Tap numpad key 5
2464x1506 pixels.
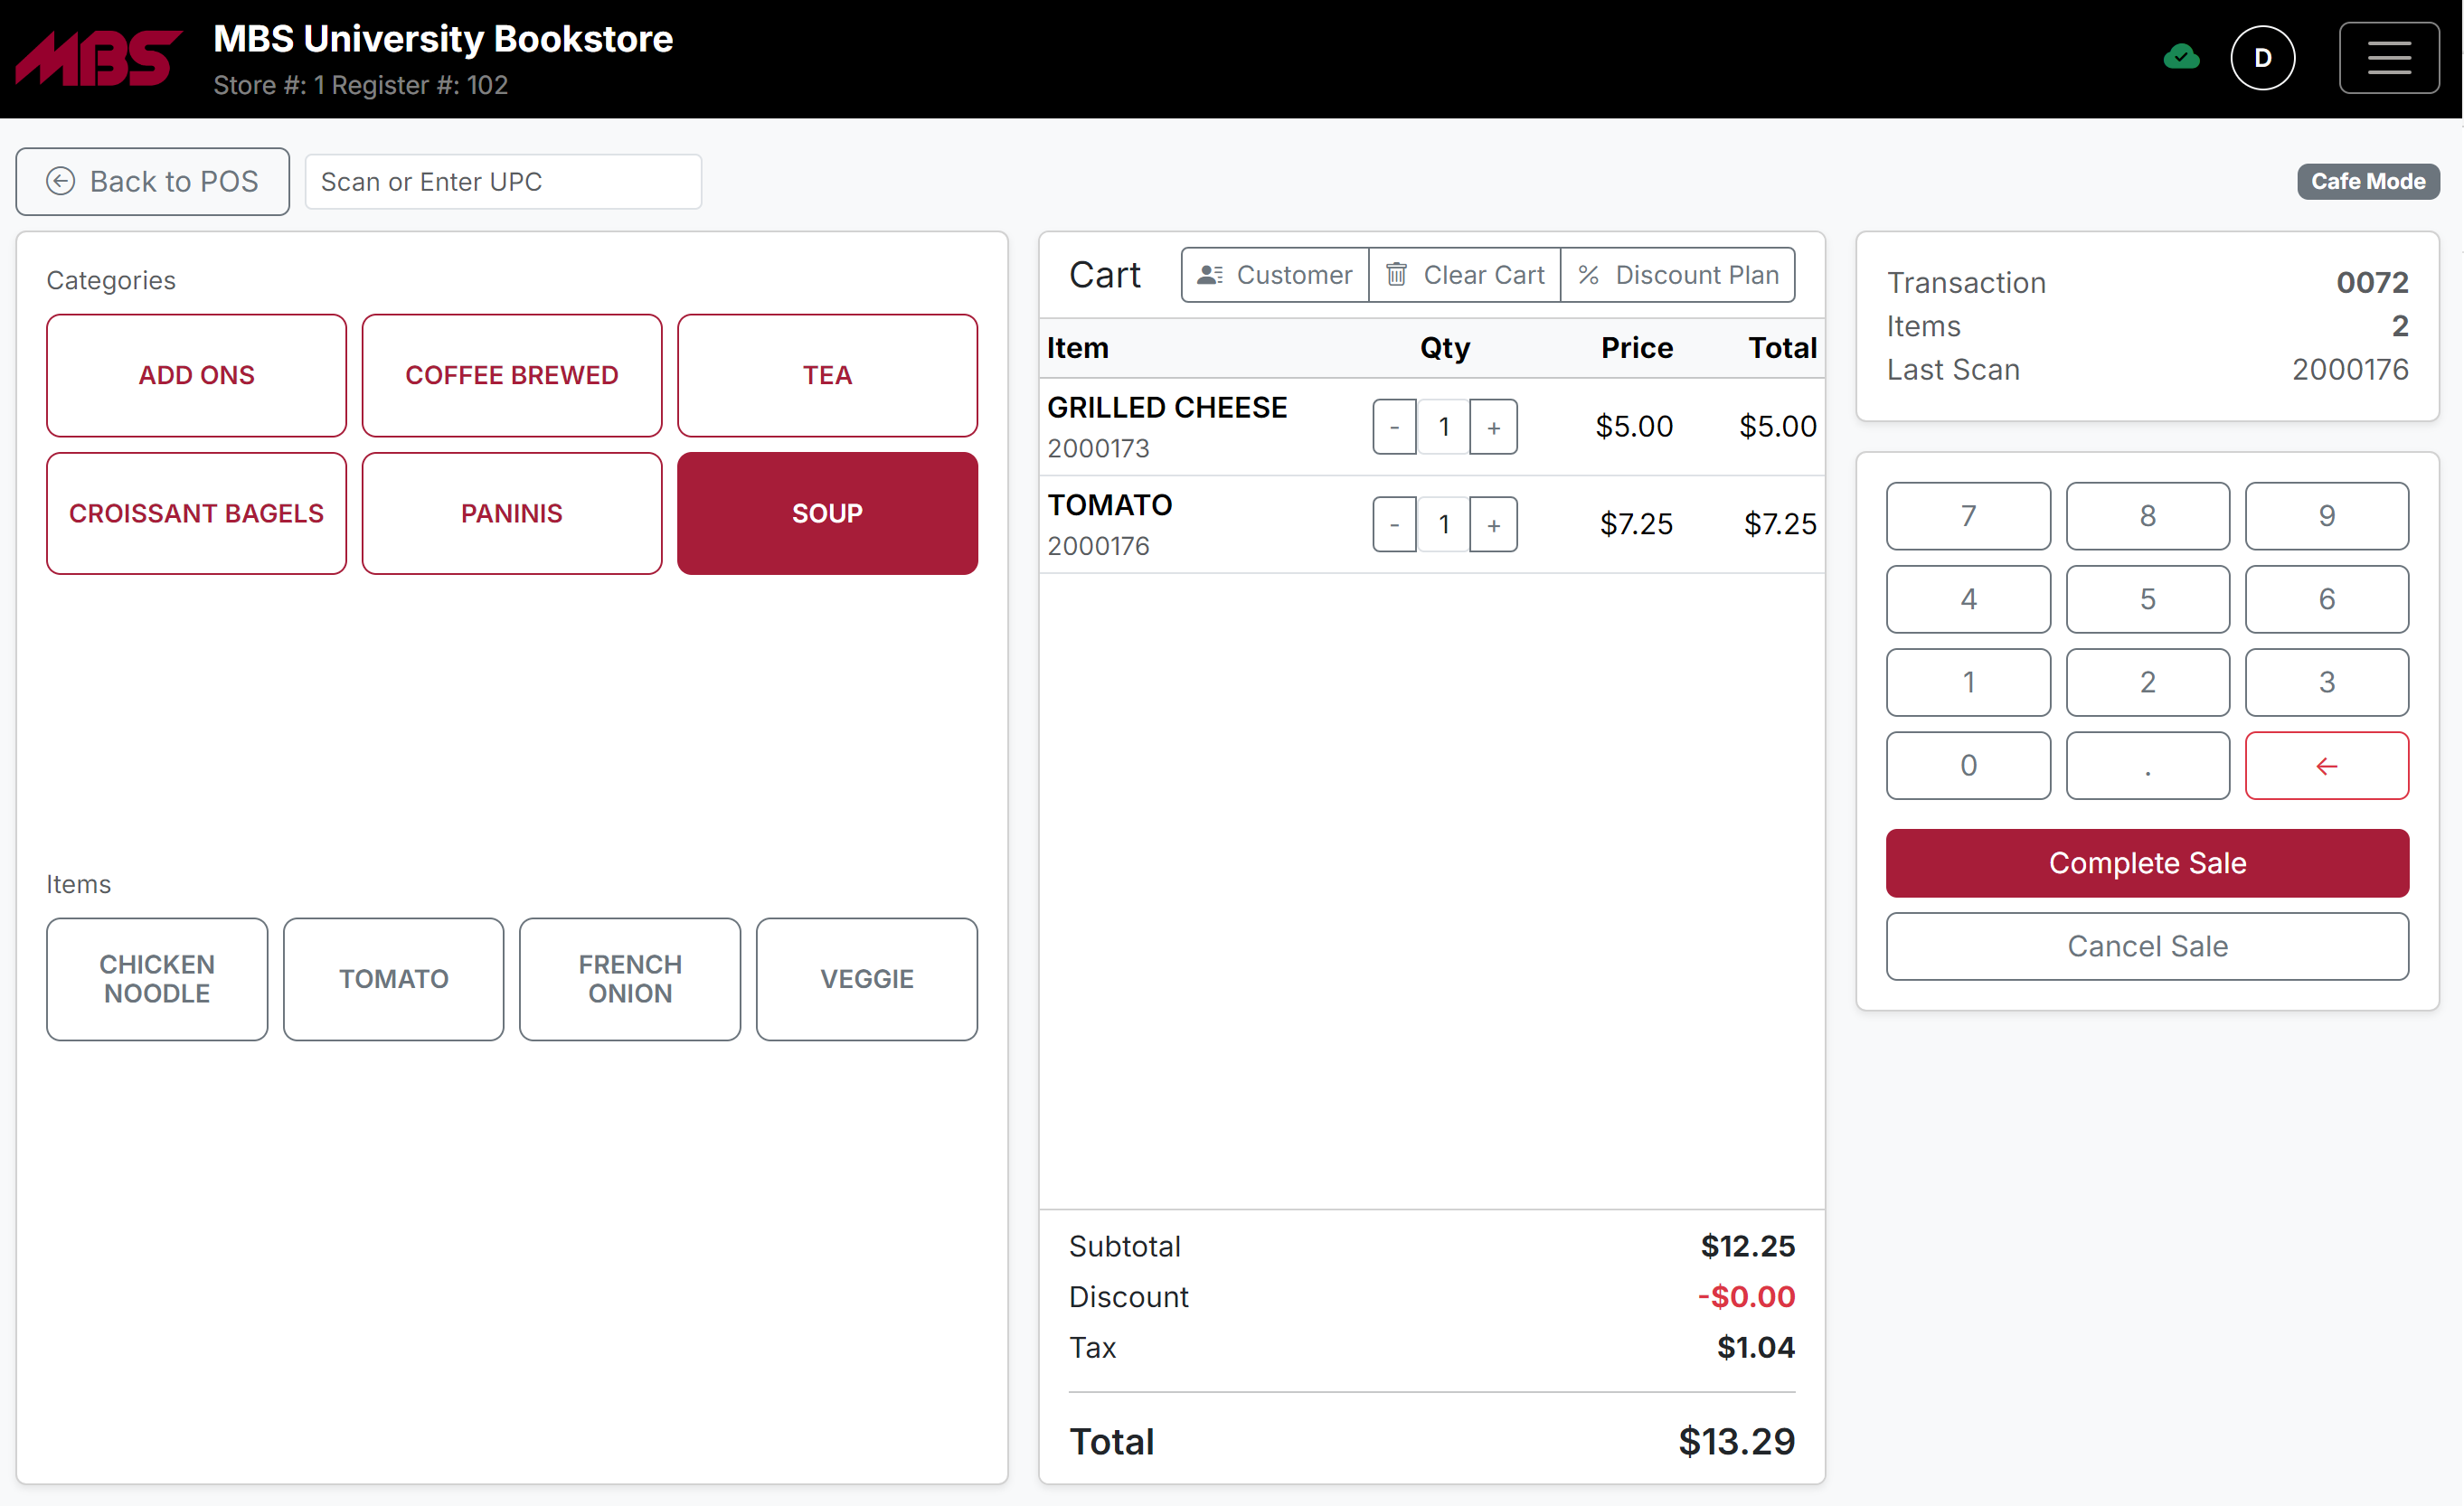click(x=2147, y=600)
